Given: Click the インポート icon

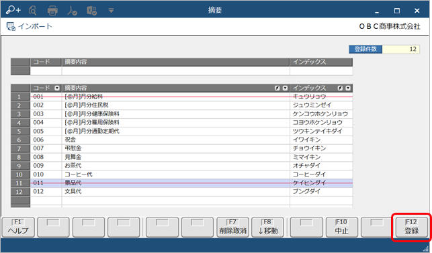Looking at the screenshot, I should point(11,26).
